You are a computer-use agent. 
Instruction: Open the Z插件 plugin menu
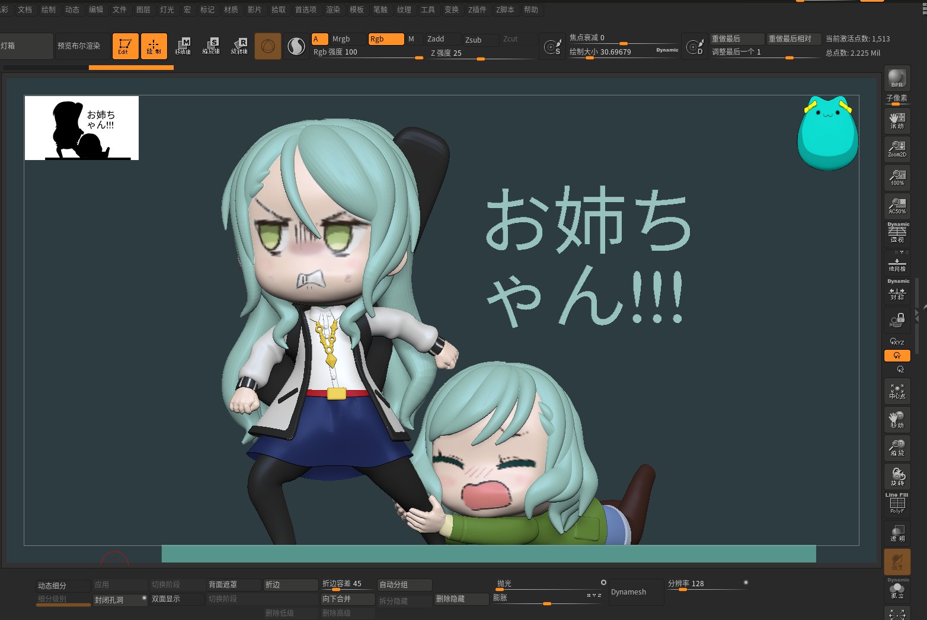coord(477,9)
